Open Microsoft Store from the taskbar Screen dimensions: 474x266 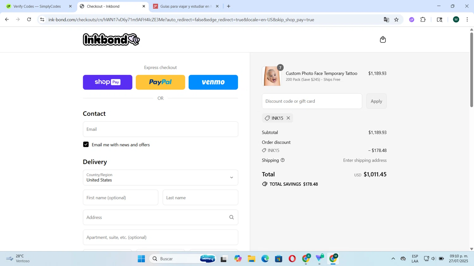point(278,259)
